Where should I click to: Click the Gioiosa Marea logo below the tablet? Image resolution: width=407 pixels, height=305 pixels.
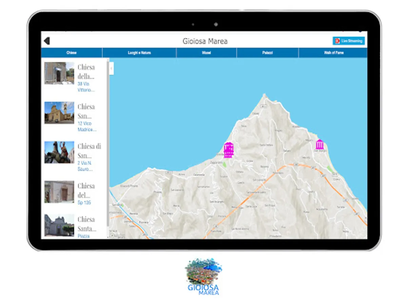[x=203, y=277]
